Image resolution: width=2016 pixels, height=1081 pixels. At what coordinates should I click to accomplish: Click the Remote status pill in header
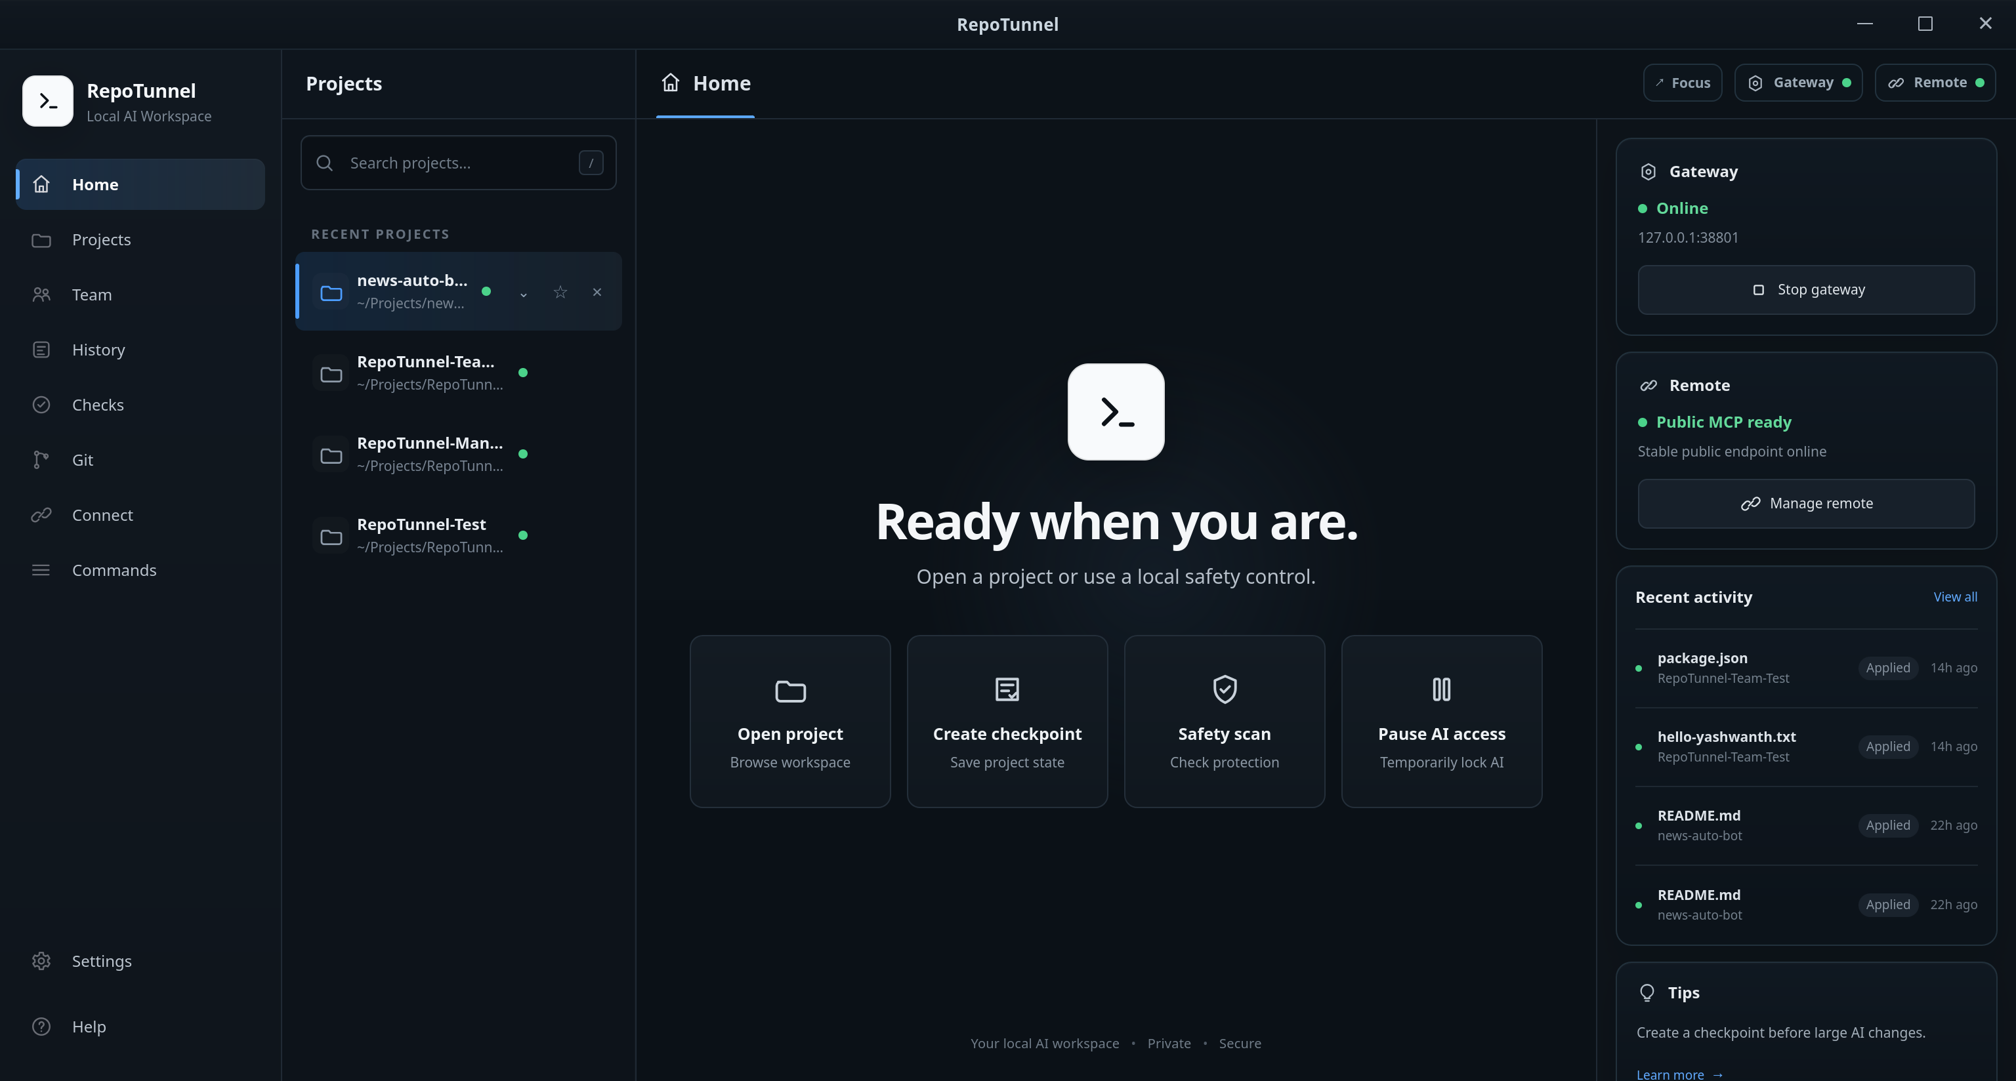(1935, 83)
